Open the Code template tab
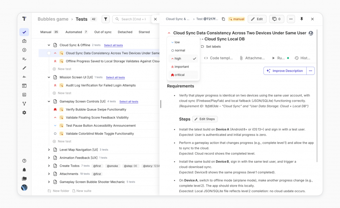340x208 pixels. pyautogui.click(x=218, y=58)
